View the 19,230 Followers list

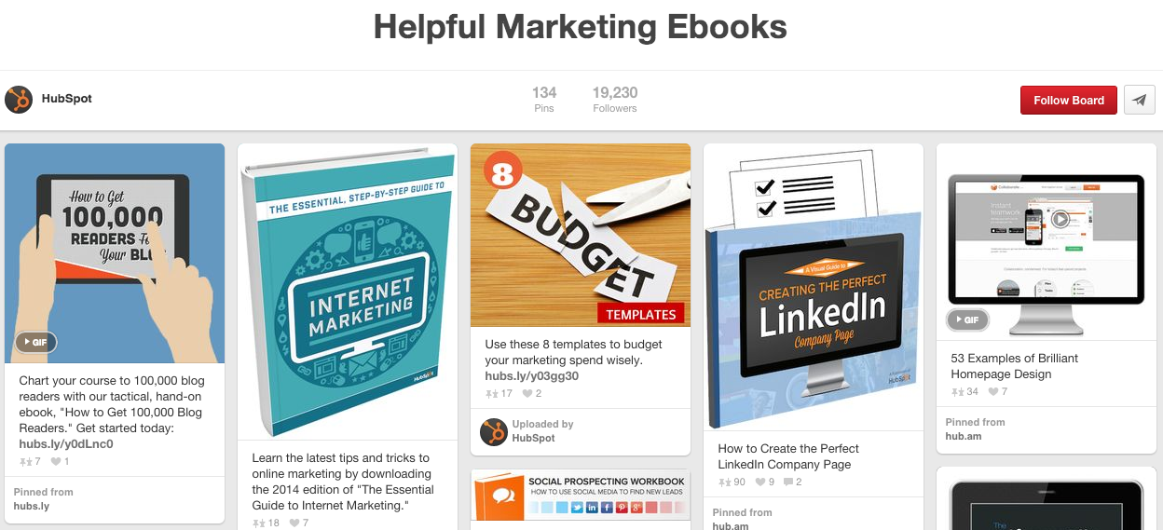pyautogui.click(x=615, y=100)
